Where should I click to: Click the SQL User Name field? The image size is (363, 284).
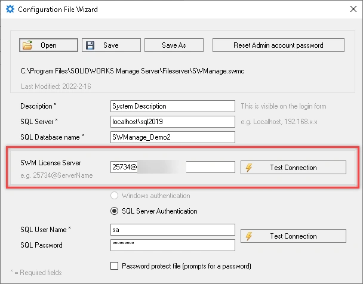tap(173, 229)
